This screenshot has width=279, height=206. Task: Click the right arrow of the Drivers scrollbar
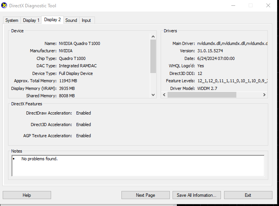pyautogui.click(x=264, y=95)
